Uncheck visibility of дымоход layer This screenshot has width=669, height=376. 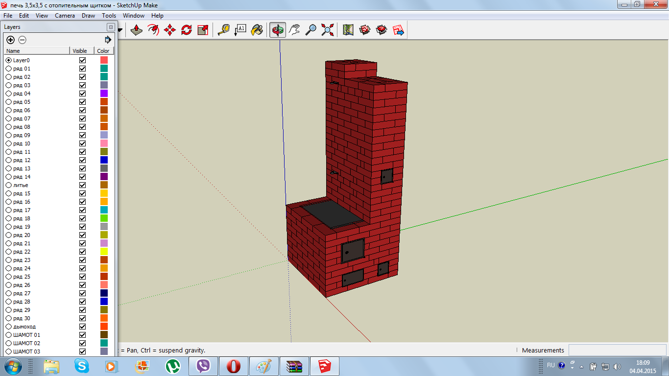pyautogui.click(x=82, y=327)
